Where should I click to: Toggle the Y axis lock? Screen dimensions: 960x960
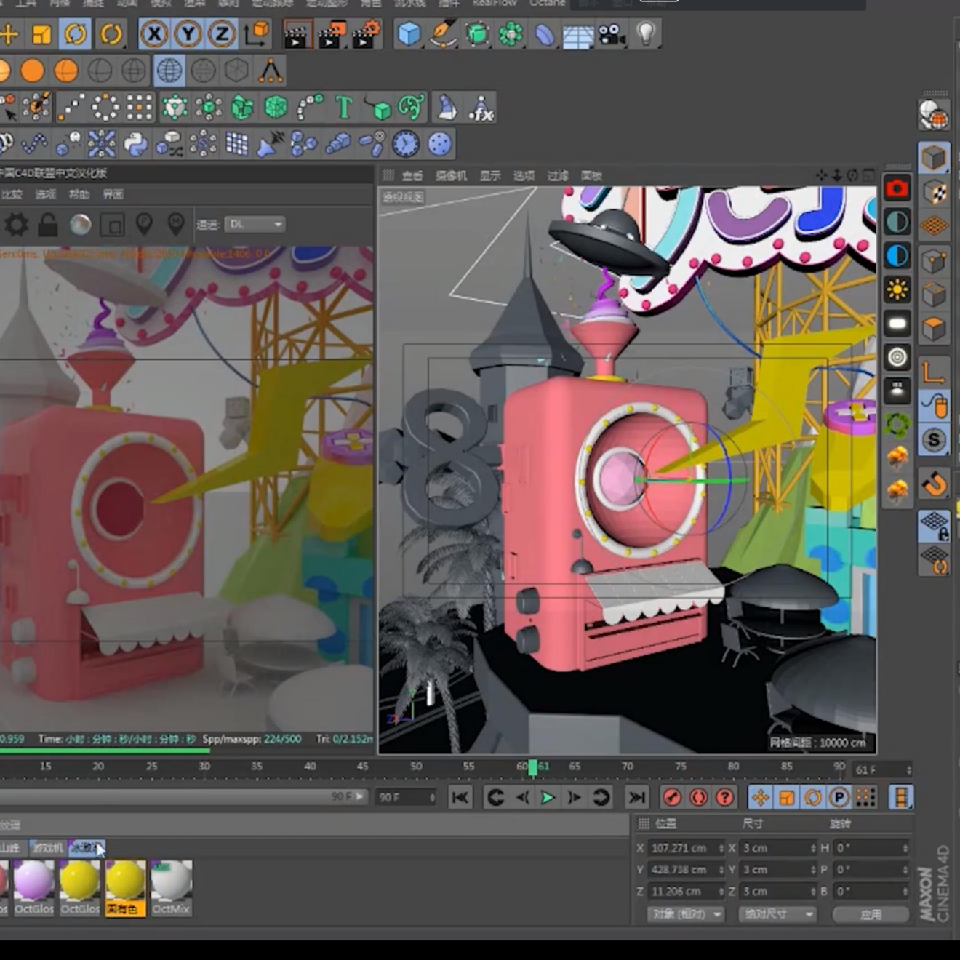point(188,33)
